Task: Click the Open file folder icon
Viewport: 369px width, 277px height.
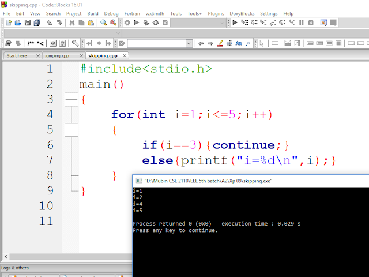Action: coord(18,23)
